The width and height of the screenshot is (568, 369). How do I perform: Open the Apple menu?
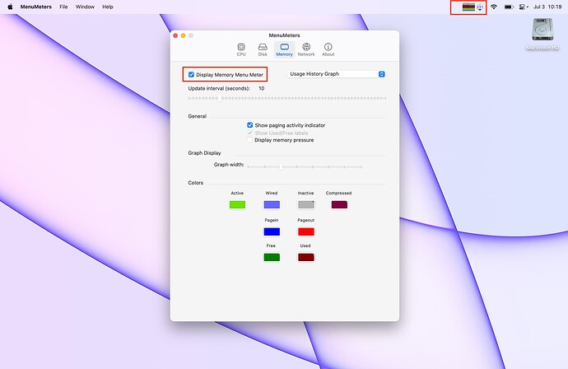click(x=10, y=7)
